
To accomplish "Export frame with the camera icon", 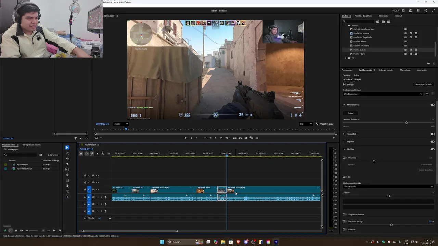I will 246,138.
